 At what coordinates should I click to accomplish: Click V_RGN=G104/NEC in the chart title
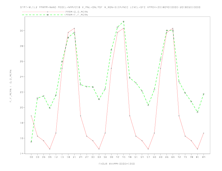(x=116, y=7)
